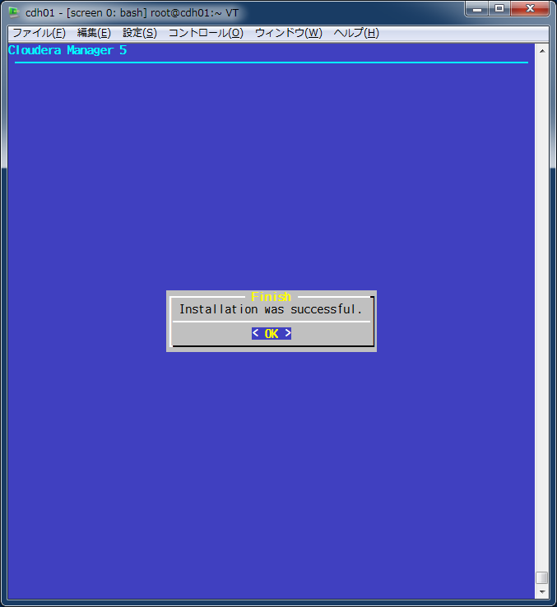Image resolution: width=557 pixels, height=607 pixels.
Task: Close the cdh01 terminal window
Action: click(x=530, y=8)
